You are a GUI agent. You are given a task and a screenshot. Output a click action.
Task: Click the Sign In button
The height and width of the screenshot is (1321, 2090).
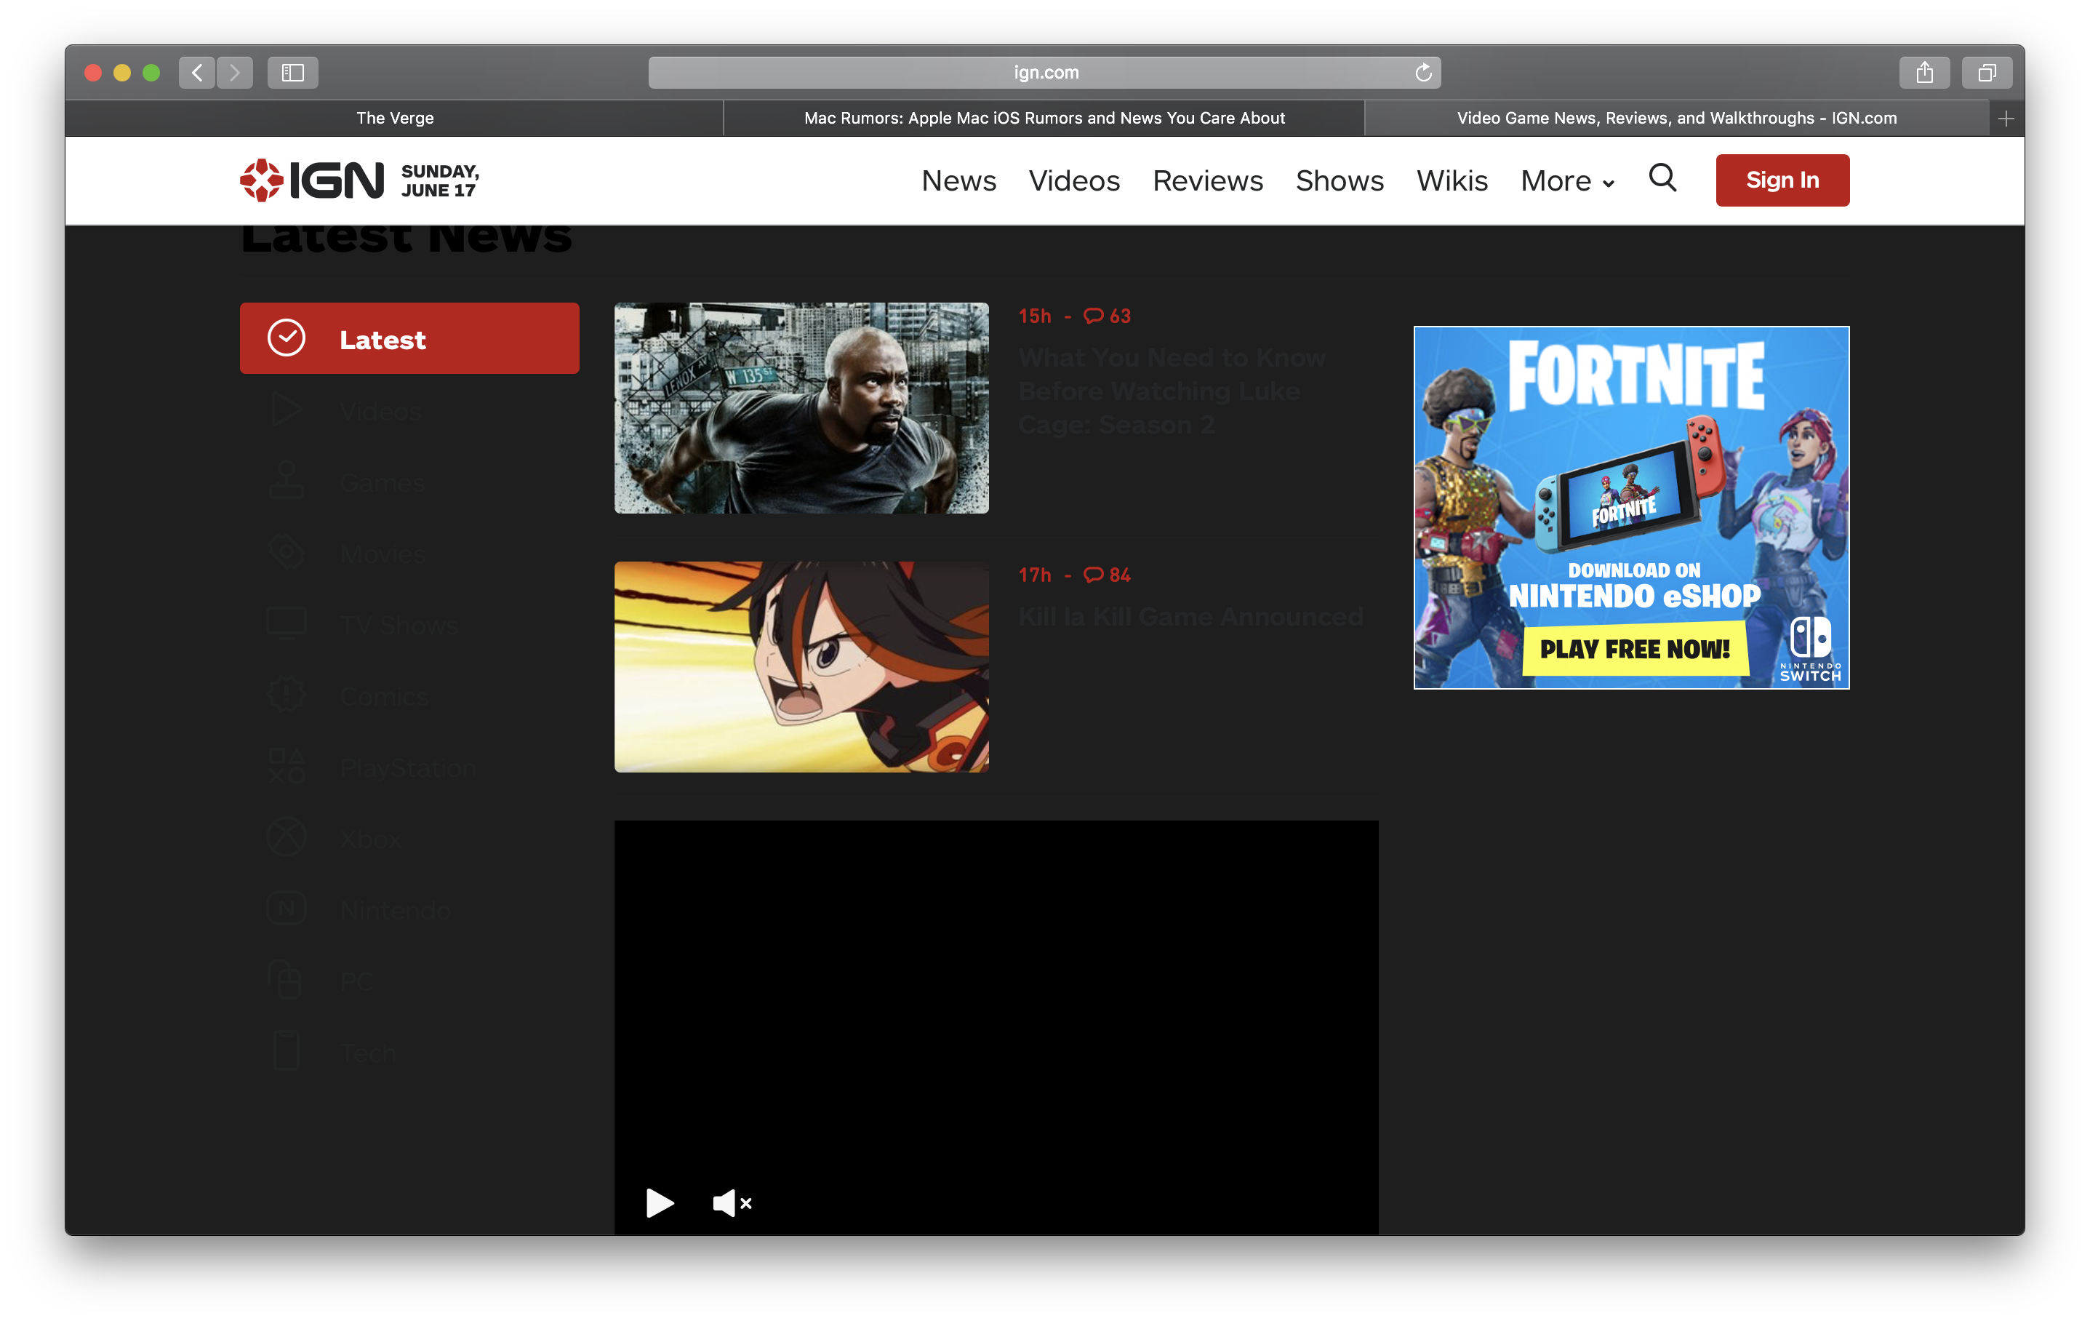tap(1782, 180)
